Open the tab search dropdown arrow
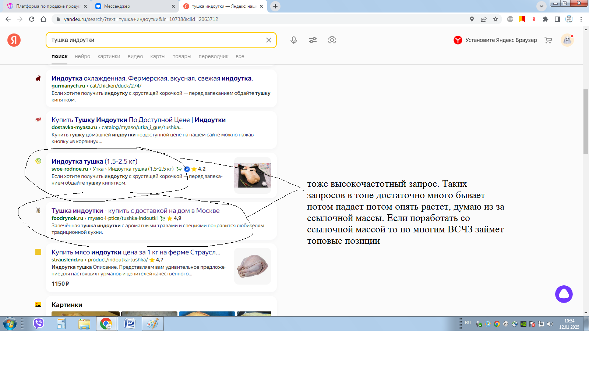 [x=542, y=6]
